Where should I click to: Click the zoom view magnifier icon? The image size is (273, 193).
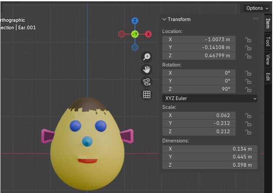coord(147,57)
